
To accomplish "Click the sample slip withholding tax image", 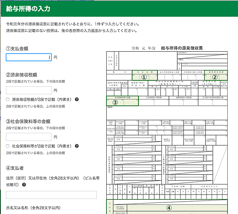I will pyautogui.click(x=167, y=130).
